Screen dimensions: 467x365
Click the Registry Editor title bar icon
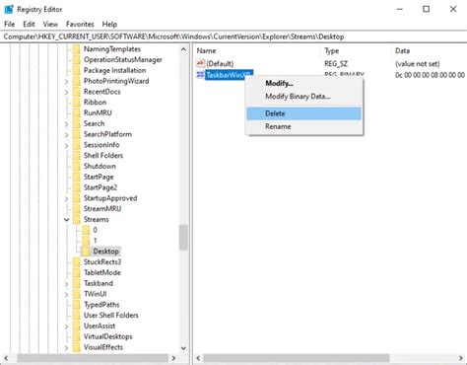(x=9, y=9)
